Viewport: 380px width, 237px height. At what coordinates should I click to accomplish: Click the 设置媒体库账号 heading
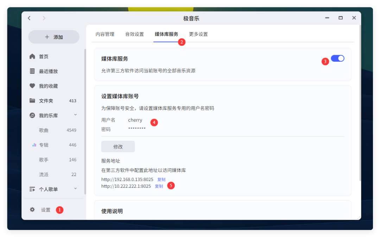[x=120, y=96]
